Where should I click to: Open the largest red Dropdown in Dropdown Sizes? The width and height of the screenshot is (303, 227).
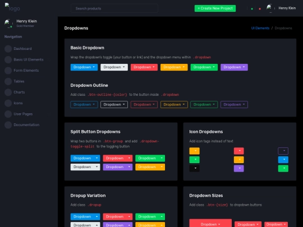click(x=210, y=223)
